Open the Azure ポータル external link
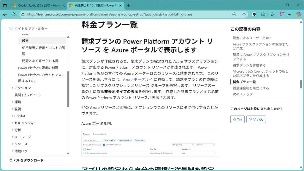Image resolution: width=304 pixels, height=171 pixels. pyautogui.click(x=137, y=79)
